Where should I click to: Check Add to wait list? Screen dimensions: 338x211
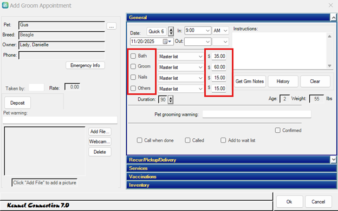pos(223,140)
